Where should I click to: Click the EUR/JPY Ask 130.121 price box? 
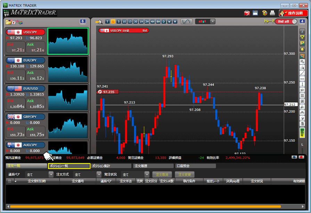[x=36, y=75]
